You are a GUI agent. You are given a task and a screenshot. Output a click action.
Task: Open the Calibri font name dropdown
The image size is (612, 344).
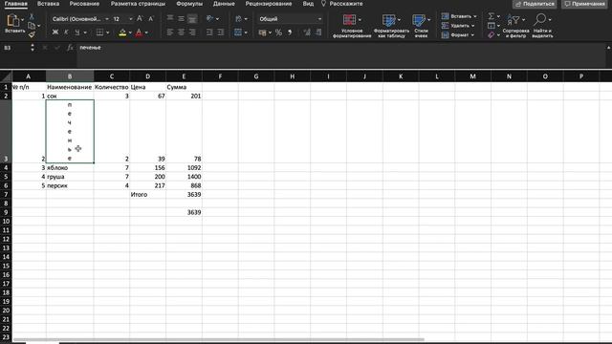107,19
